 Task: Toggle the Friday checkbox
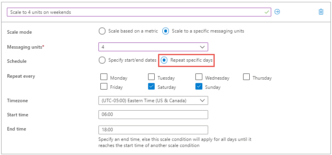[104, 86]
